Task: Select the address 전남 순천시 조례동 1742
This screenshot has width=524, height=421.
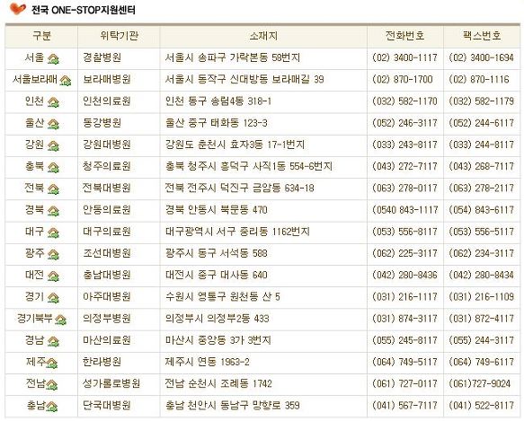Action: pos(218,383)
